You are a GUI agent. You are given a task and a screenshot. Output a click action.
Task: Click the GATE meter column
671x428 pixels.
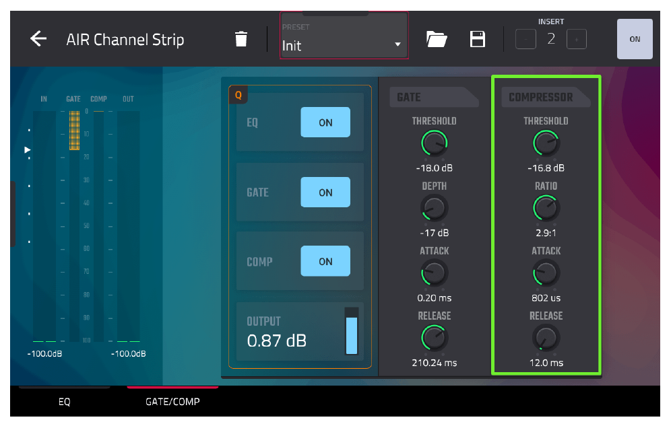(x=74, y=226)
